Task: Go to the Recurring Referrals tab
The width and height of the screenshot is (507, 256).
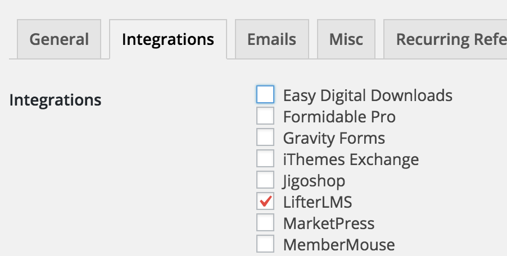Action: click(445, 39)
